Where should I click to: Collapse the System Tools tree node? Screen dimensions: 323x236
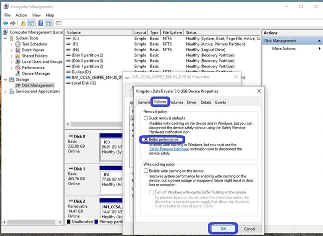pos(6,38)
